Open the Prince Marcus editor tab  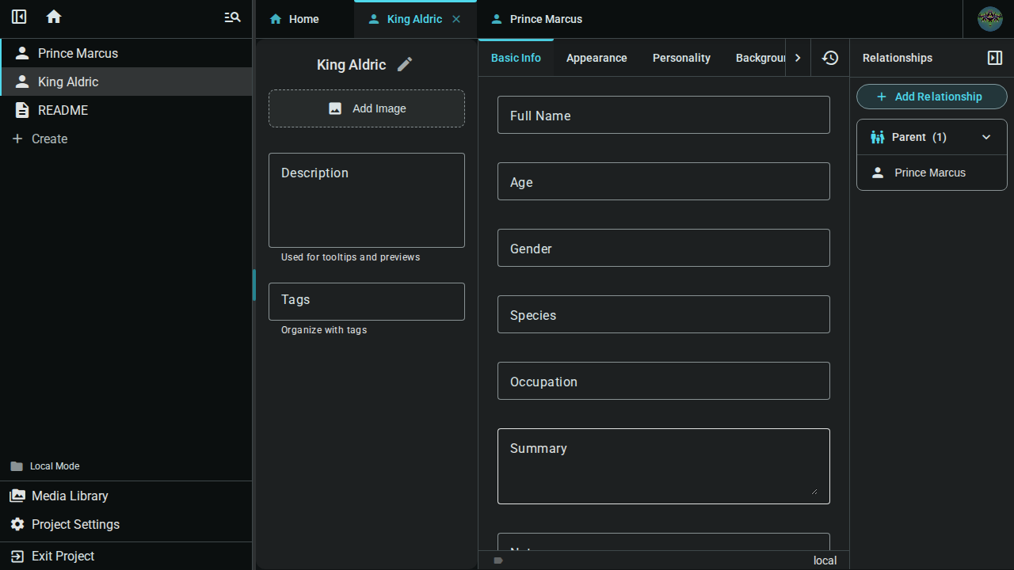(x=536, y=18)
